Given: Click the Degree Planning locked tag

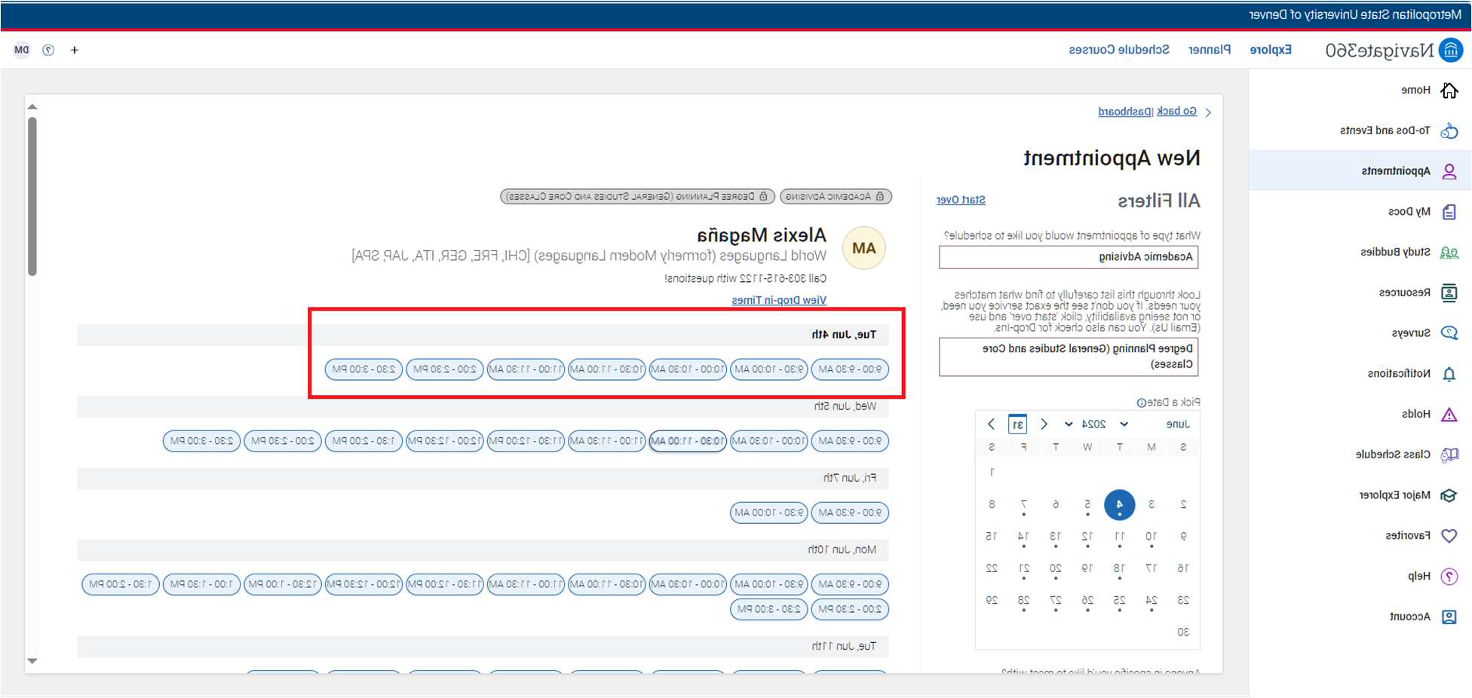Looking at the screenshot, I should click(638, 197).
